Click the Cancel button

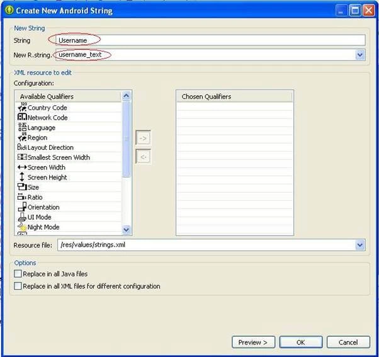coord(348,343)
